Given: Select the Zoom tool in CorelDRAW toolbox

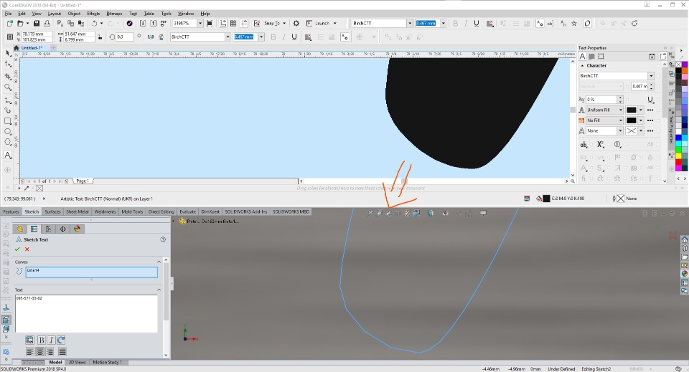Looking at the screenshot, I should pyautogui.click(x=7, y=87).
